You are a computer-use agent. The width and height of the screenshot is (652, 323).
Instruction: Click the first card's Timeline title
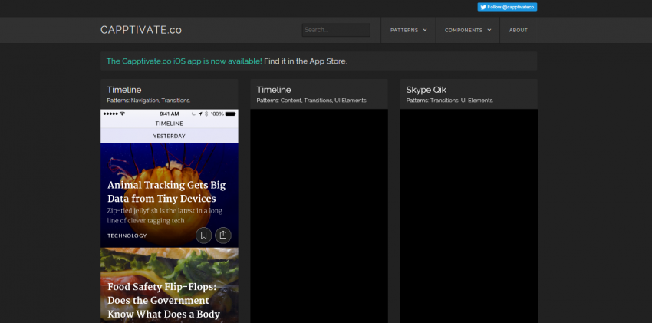(124, 90)
